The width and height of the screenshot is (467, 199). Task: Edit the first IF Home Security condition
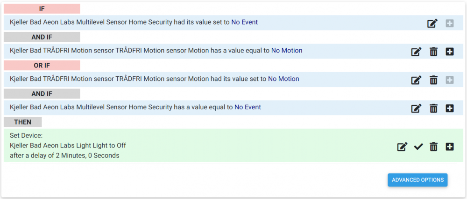click(432, 23)
